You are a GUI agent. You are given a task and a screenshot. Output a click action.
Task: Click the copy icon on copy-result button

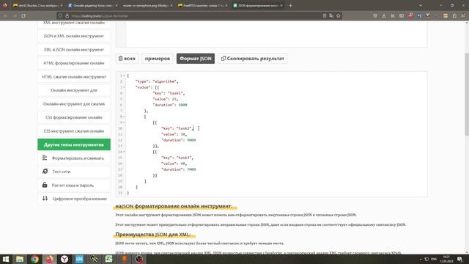coord(223,59)
